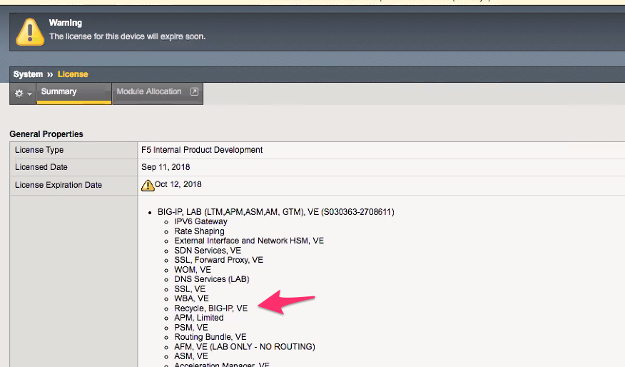The height and width of the screenshot is (367, 625).
Task: Click the 'WBA, VE' list item
Action: [191, 298]
